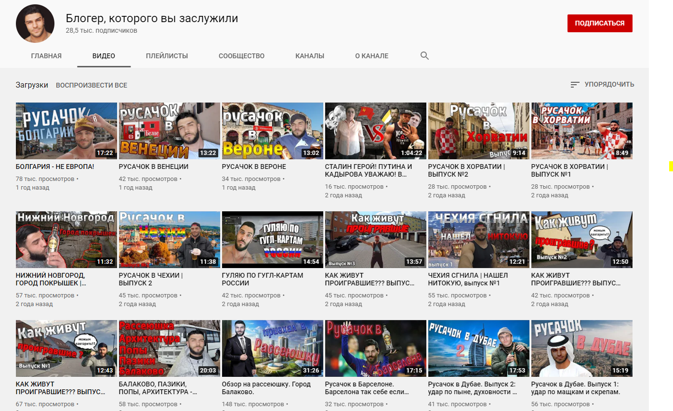Open title 'ГУЛЯЮ ПО ГУГЛ-КАРТАМ РОССИИ'
The height and width of the screenshot is (411, 673).
pos(263,280)
